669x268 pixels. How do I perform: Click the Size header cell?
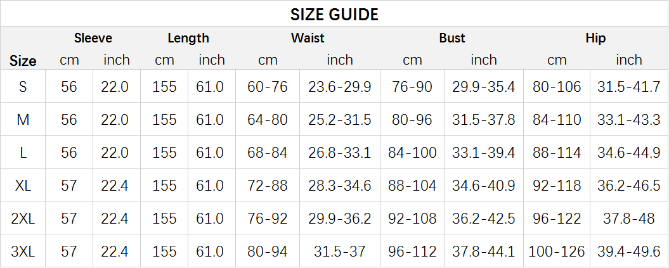tap(23, 61)
